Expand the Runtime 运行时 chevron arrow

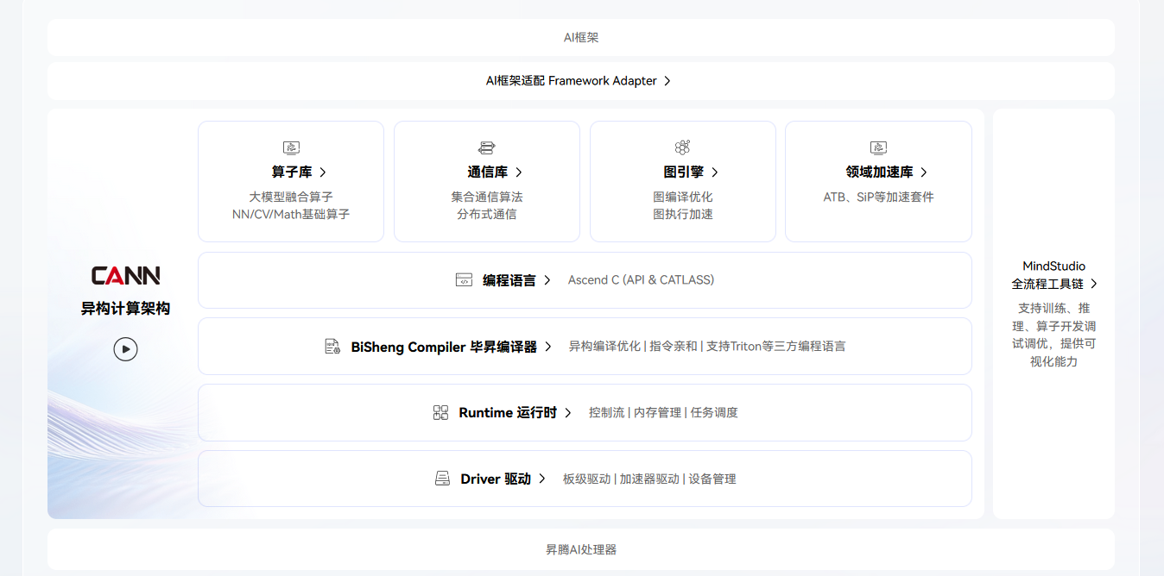click(x=568, y=413)
